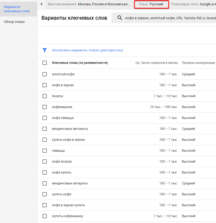Viewport: 216px width, 223px height.
Task: Click 'Исключить варианты только для взрослых' link
Action: (88, 50)
